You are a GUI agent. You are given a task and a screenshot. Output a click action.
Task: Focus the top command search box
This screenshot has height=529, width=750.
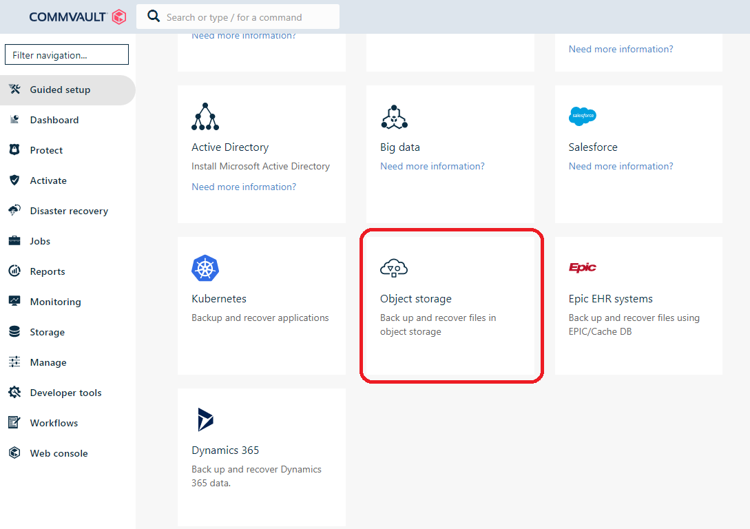pos(248,17)
